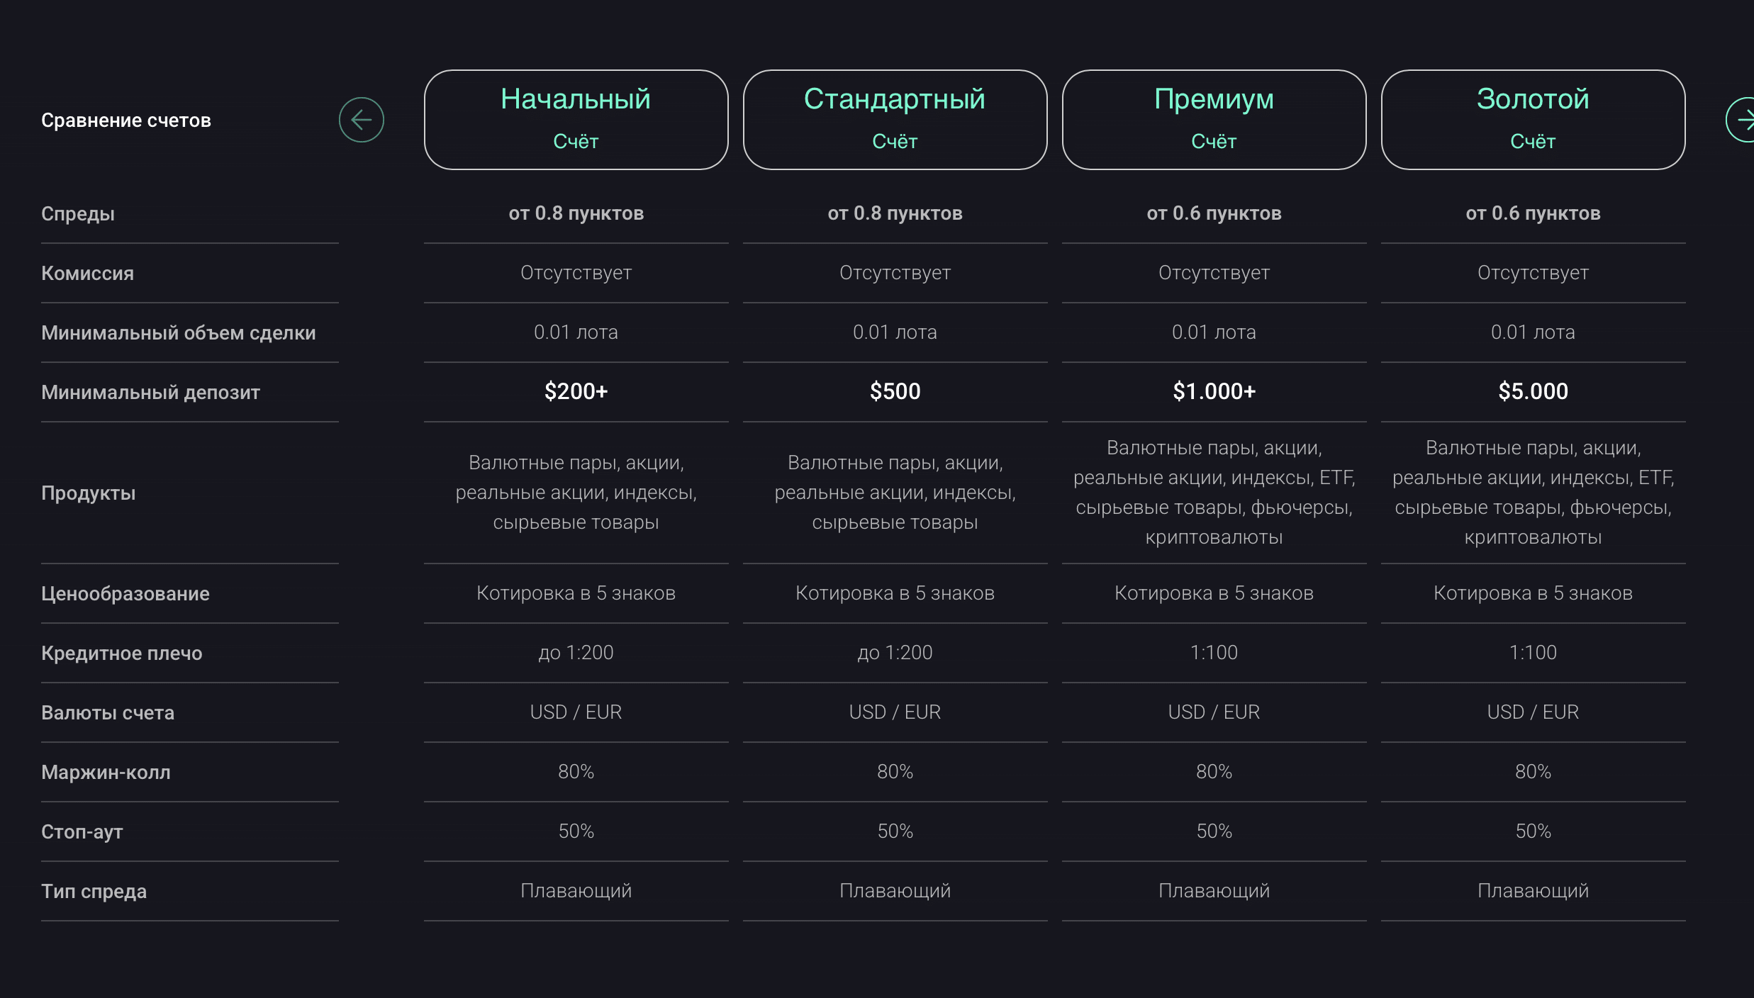Select the Стандартный account card

[895, 120]
